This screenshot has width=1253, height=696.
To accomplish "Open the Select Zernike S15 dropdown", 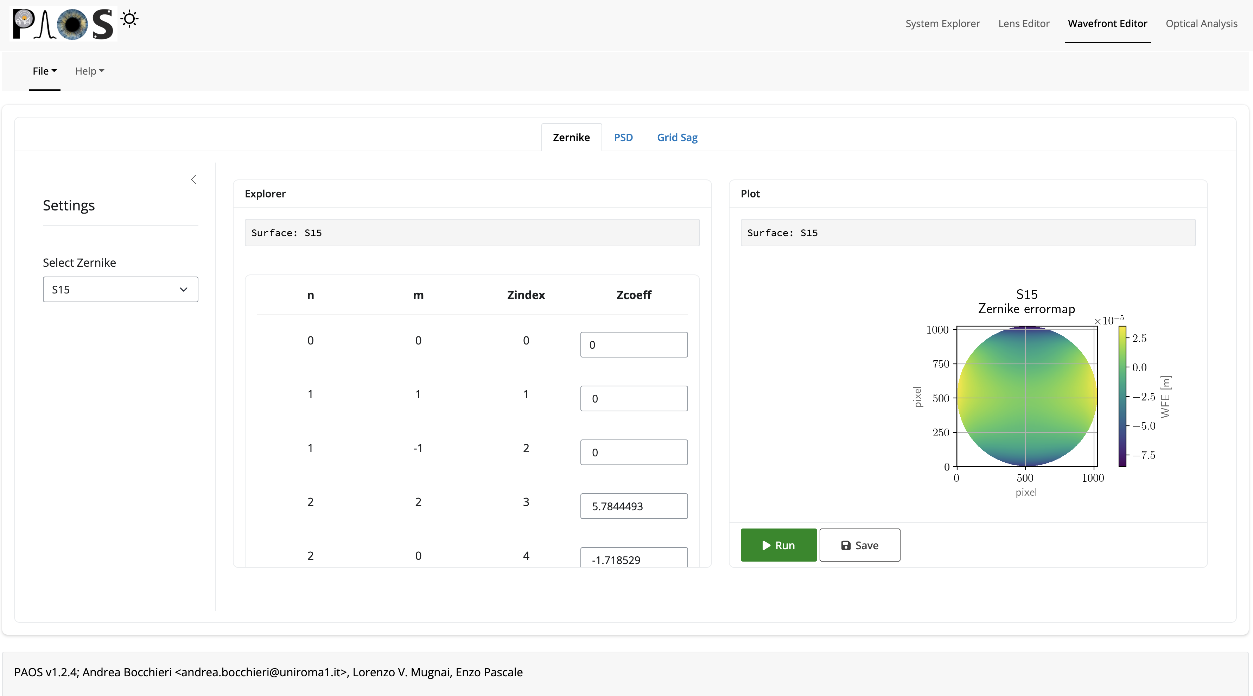I will pos(120,290).
